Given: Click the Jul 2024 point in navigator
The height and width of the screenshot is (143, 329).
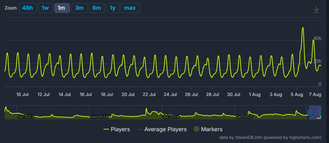Looking at the screenshot, I should point(171,117).
